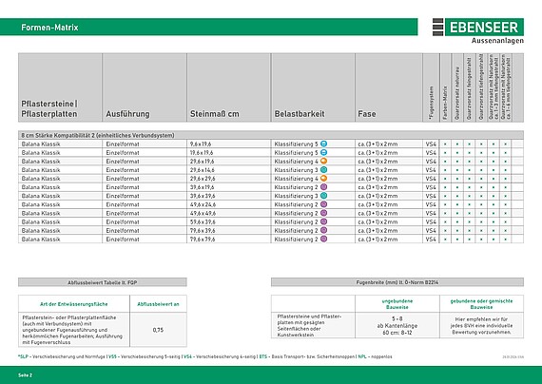The width and height of the screenshot is (542, 384).
Task: Click the stone size cell '29,6x14,6'
Action: click(x=203, y=170)
